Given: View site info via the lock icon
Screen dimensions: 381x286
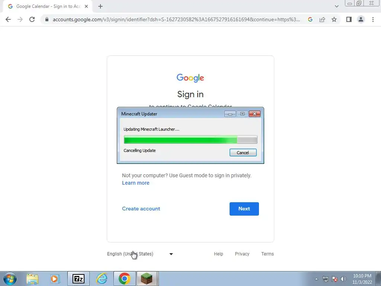Looking at the screenshot, I should click(47, 19).
